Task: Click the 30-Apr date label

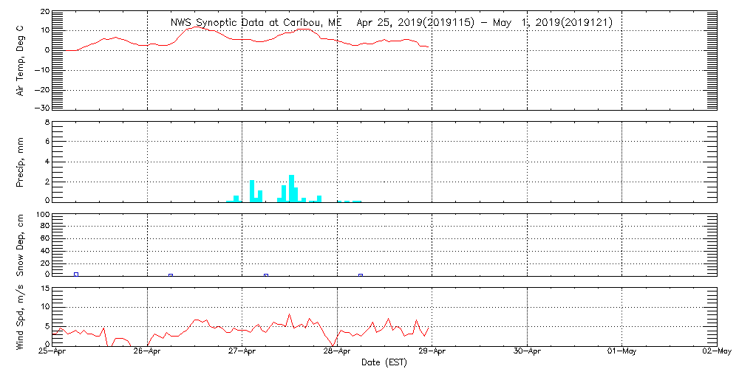Action: (x=527, y=352)
